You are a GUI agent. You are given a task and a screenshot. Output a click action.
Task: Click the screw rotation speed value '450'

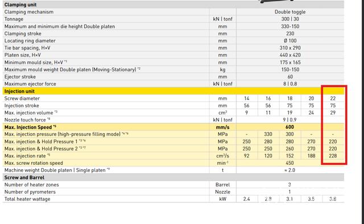click(x=289, y=163)
